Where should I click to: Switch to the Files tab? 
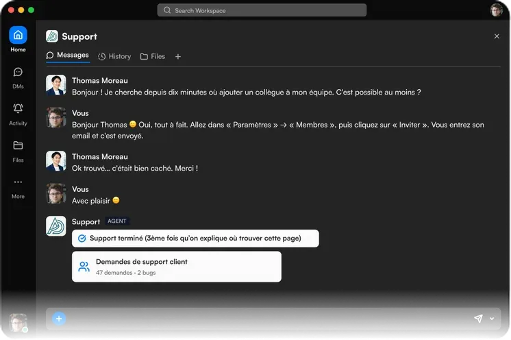click(153, 56)
